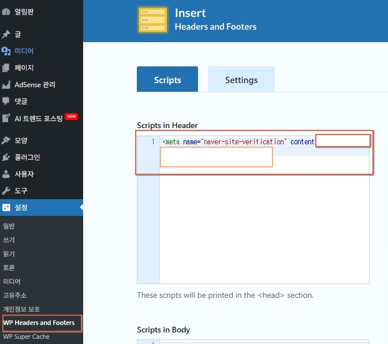Click the plugin icon next to 플러그인
The width and height of the screenshot is (388, 344).
6,157
